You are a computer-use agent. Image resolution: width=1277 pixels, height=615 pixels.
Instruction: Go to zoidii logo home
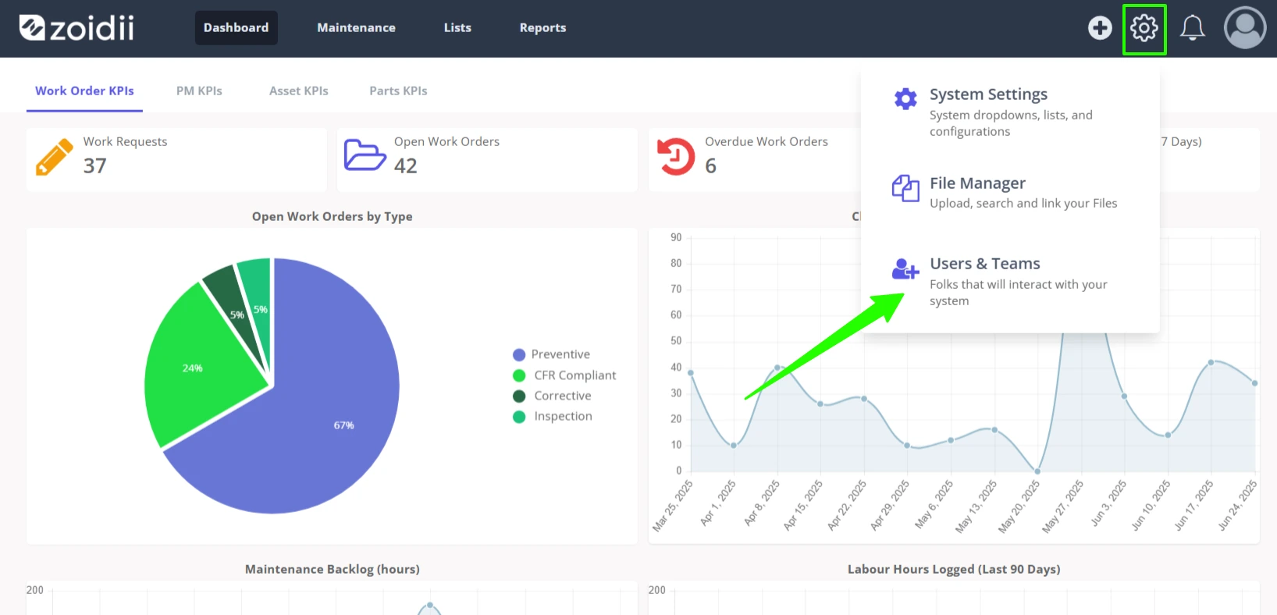coord(76,28)
